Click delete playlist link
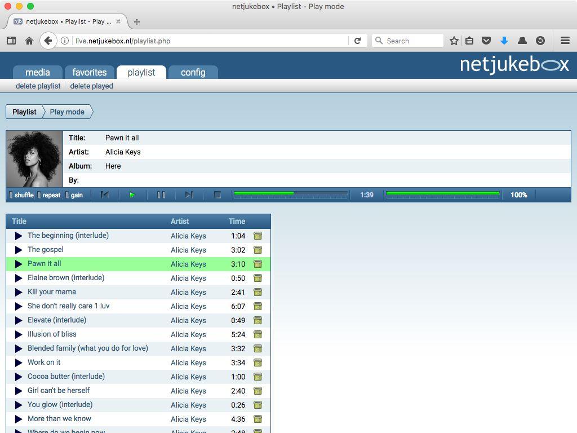Image resolution: width=577 pixels, height=433 pixels. coord(38,86)
